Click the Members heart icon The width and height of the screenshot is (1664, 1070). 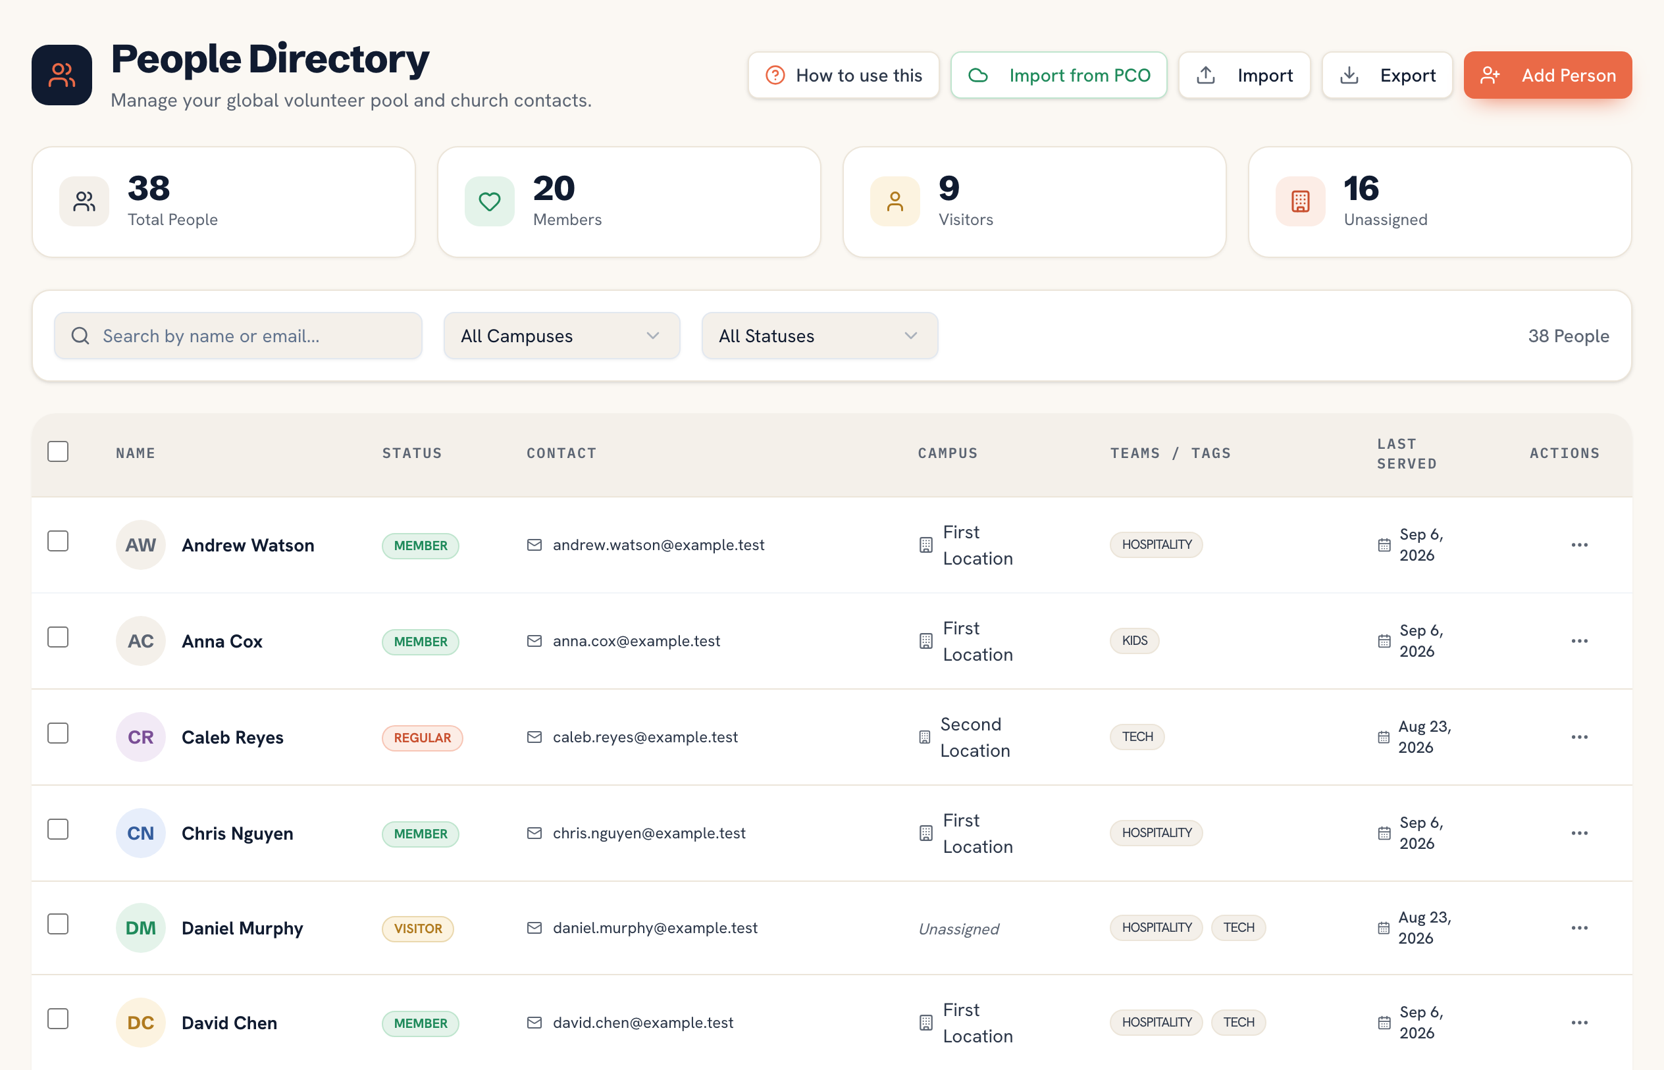[490, 201]
